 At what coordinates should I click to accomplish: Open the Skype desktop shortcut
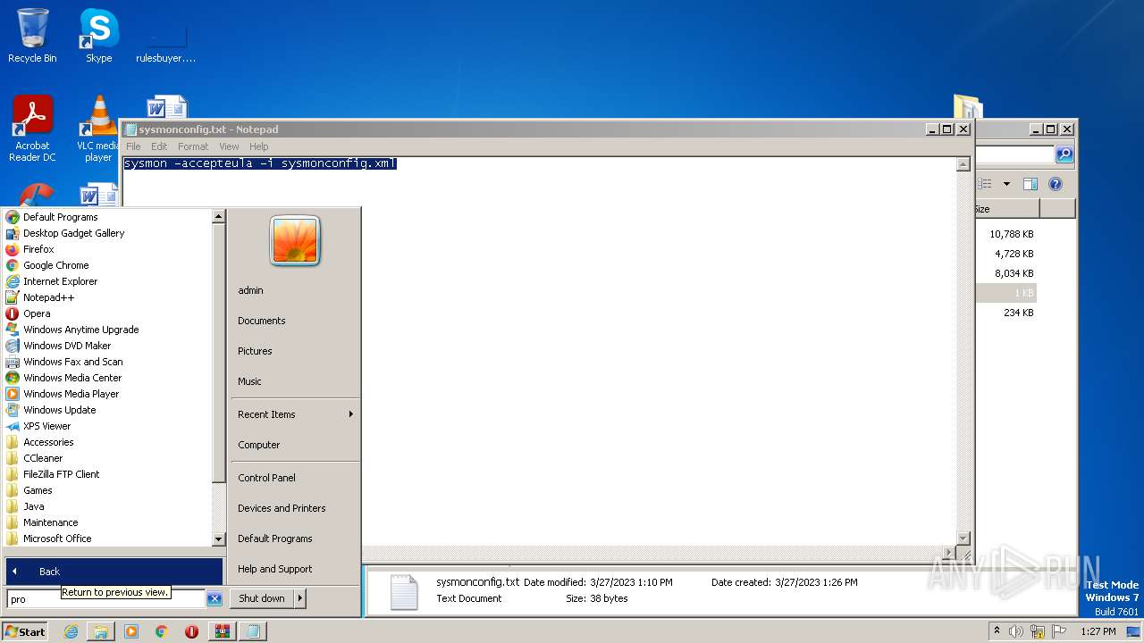98,37
